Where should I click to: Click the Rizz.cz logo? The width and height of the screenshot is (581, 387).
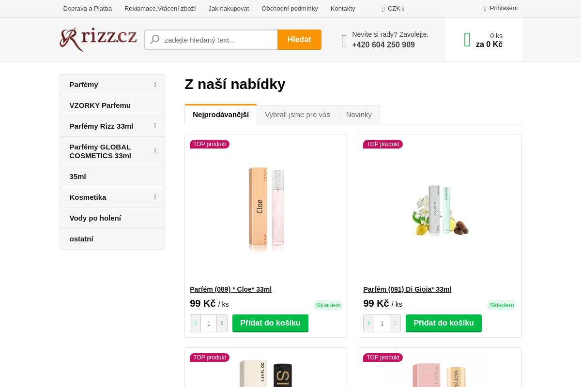98,39
